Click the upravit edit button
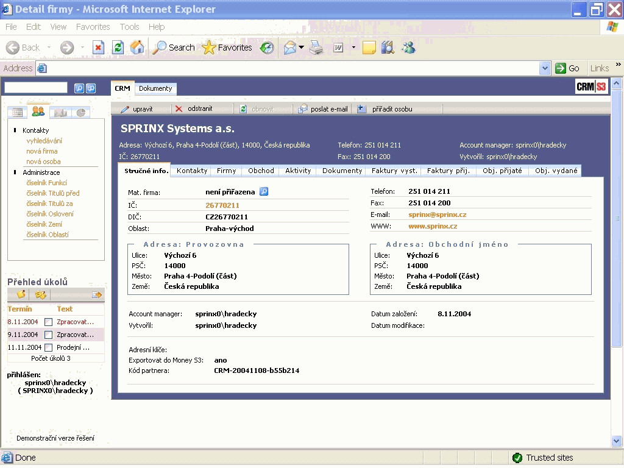Image resolution: width=624 pixels, height=468 pixels. [137, 109]
